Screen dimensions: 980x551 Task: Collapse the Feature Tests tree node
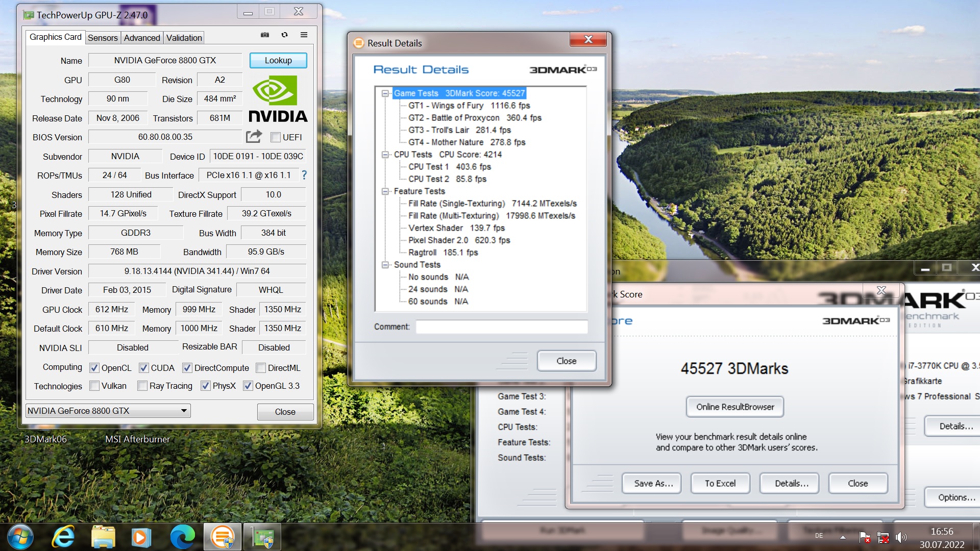pos(385,191)
